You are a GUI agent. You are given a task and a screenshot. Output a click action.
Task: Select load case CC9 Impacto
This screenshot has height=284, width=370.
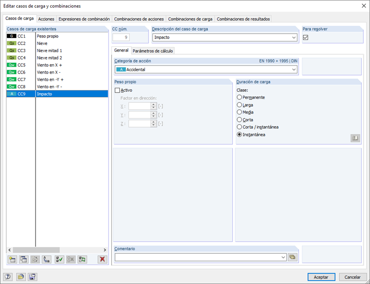[57, 94]
